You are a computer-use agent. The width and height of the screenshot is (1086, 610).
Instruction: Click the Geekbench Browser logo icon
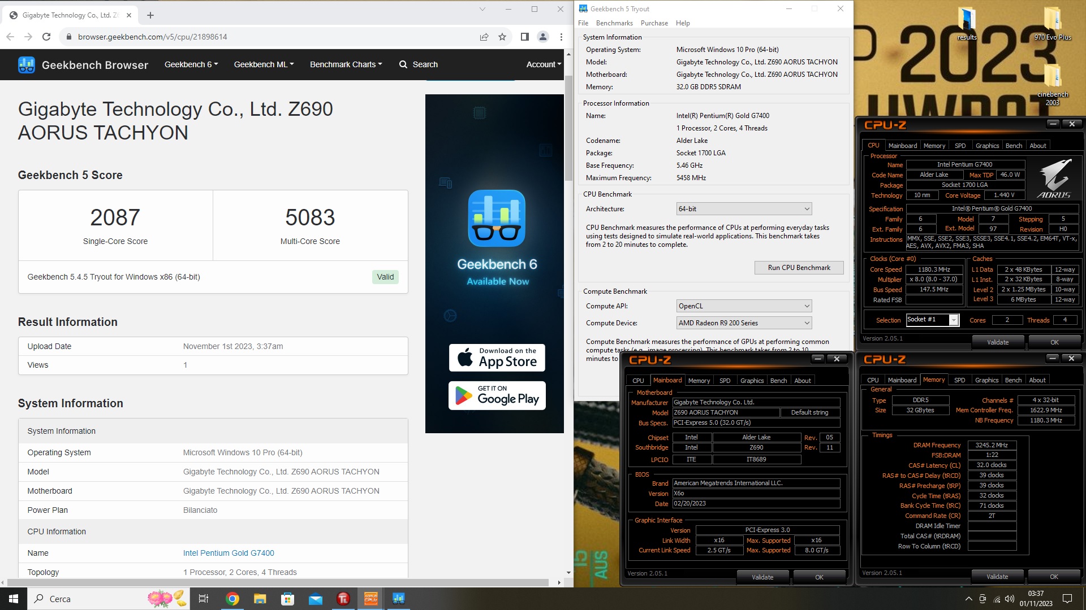pyautogui.click(x=27, y=65)
